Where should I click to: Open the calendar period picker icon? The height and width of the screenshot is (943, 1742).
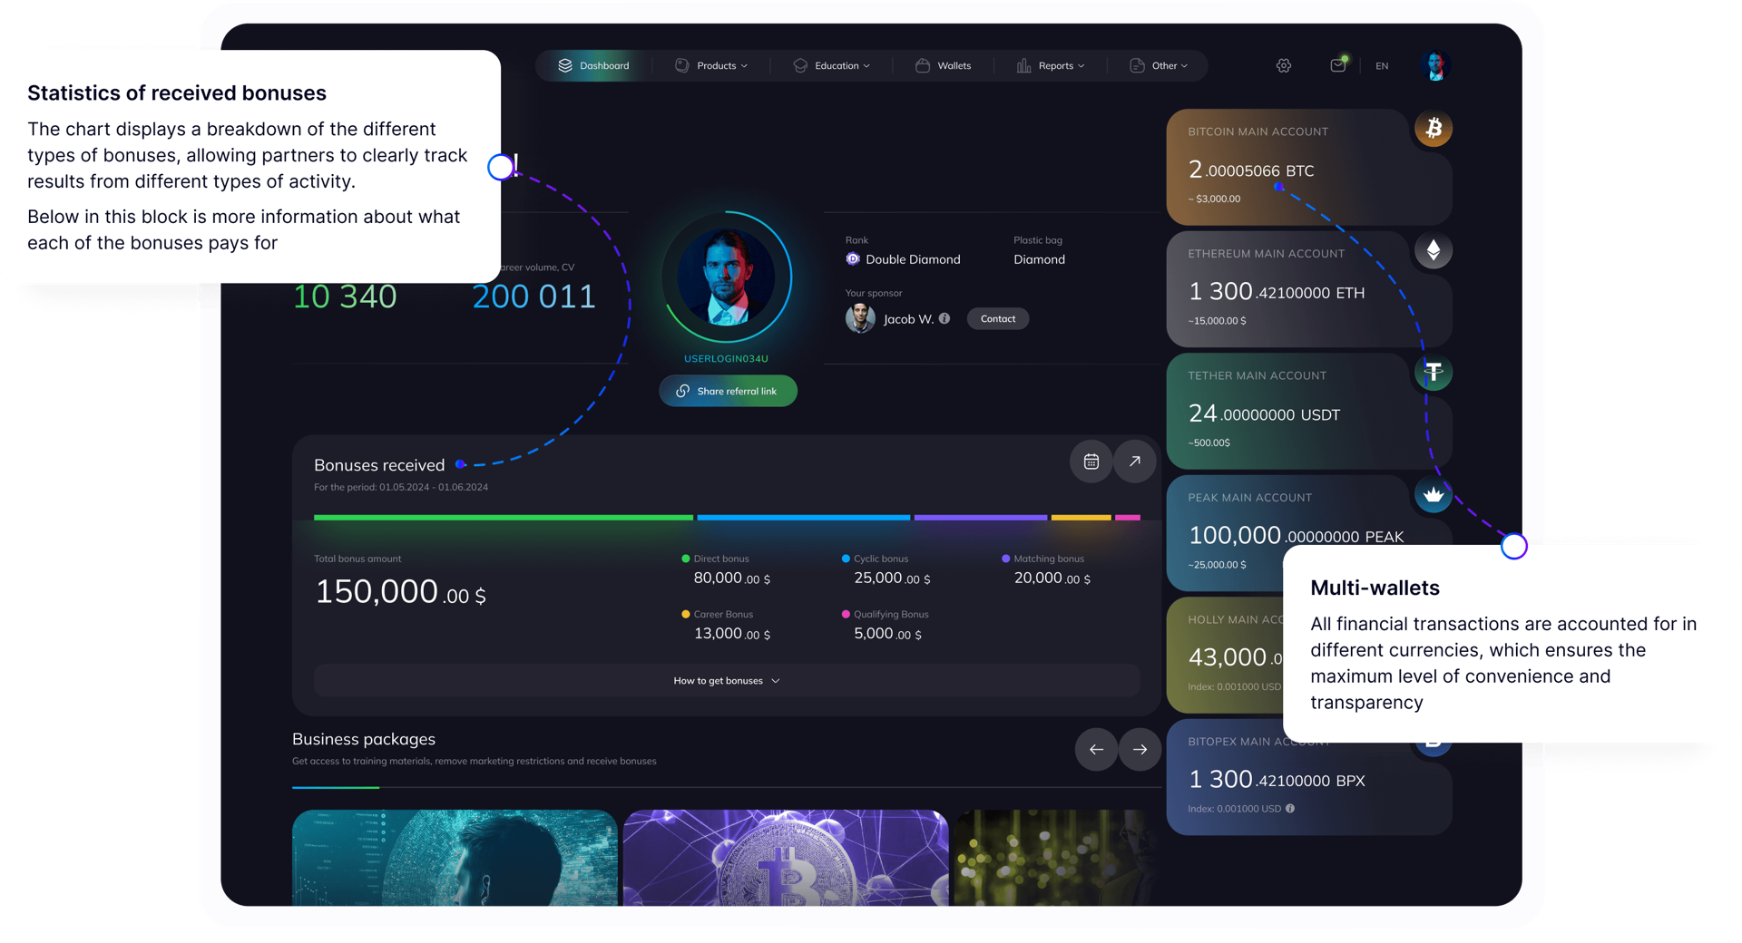[x=1091, y=462]
